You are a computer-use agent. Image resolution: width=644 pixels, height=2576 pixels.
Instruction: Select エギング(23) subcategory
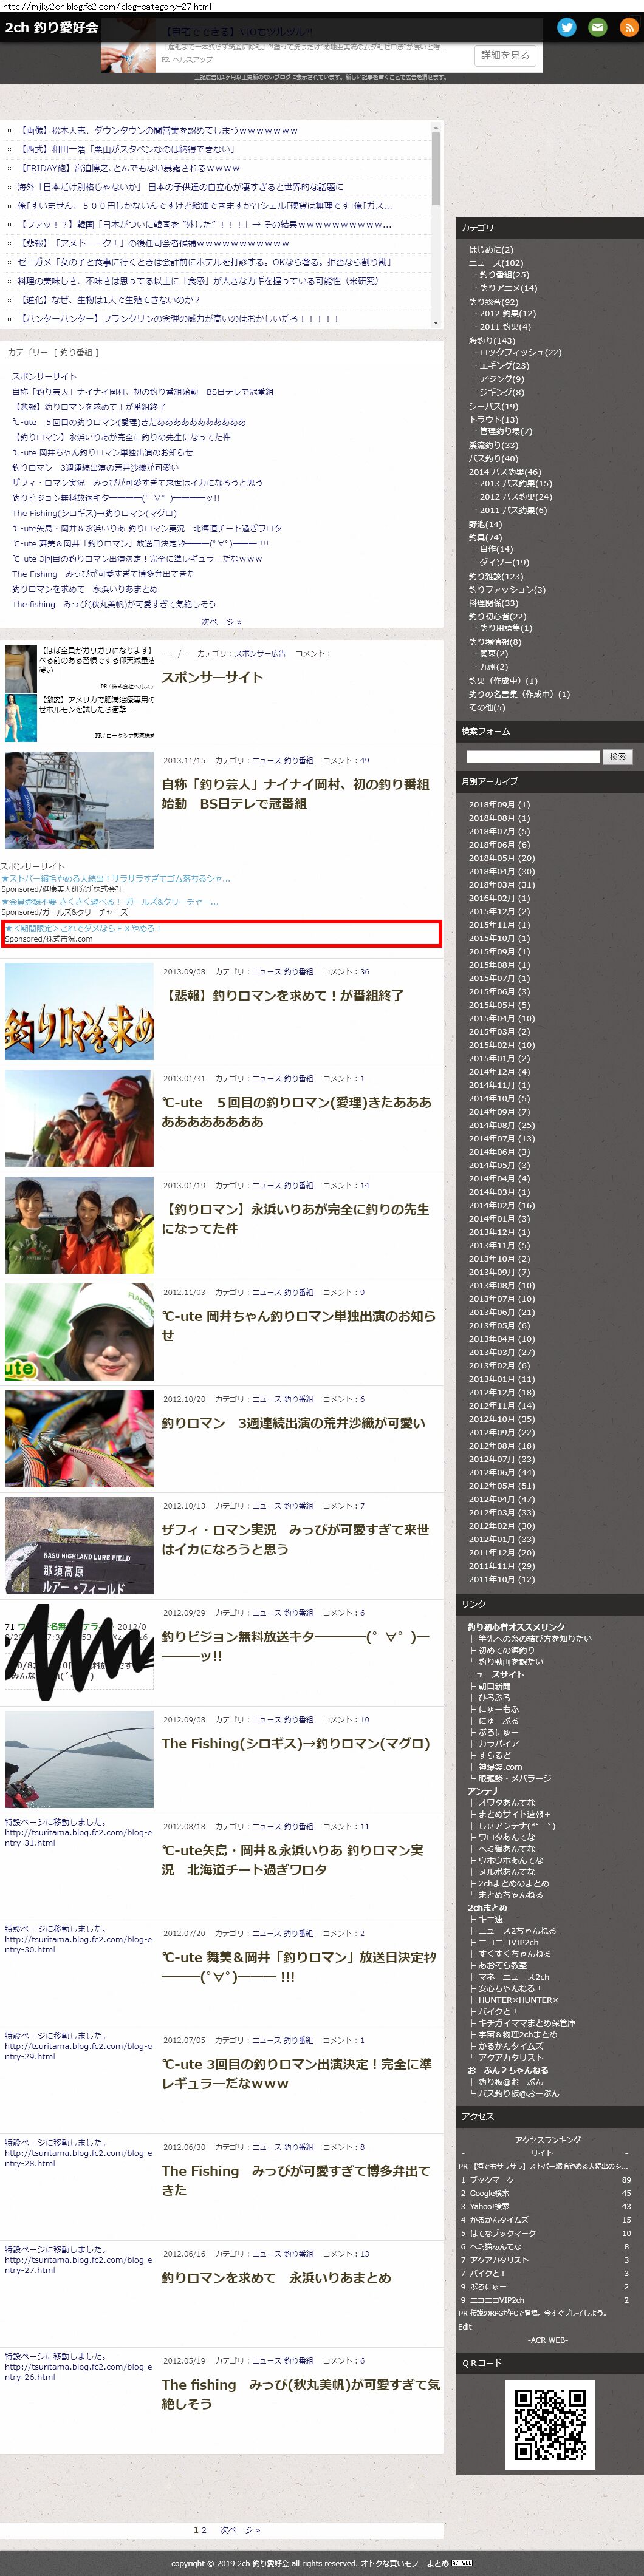505,366
